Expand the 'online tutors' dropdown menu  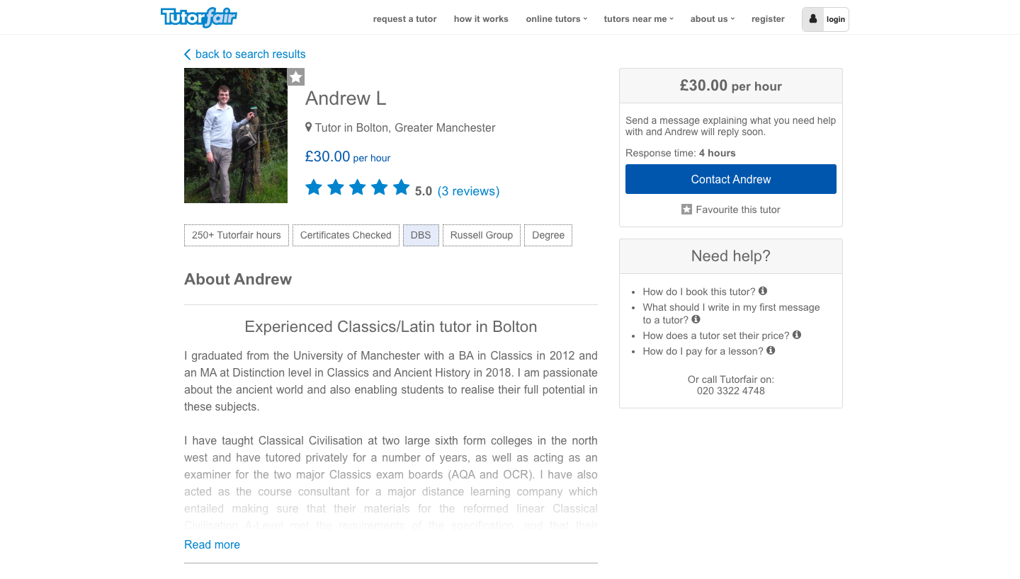coord(556,19)
